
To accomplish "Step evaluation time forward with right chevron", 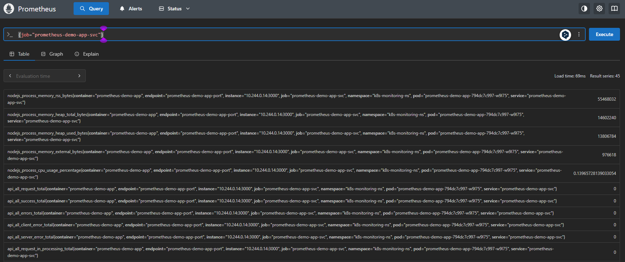I will click(79, 76).
